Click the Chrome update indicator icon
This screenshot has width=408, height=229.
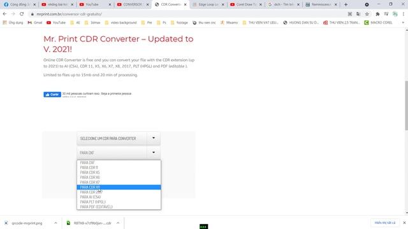(367, 4)
